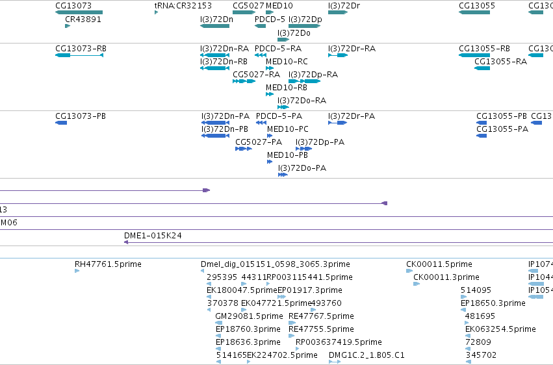Click EST EK224702.5prime
The height and width of the screenshot is (365, 553).
[x=249, y=362]
